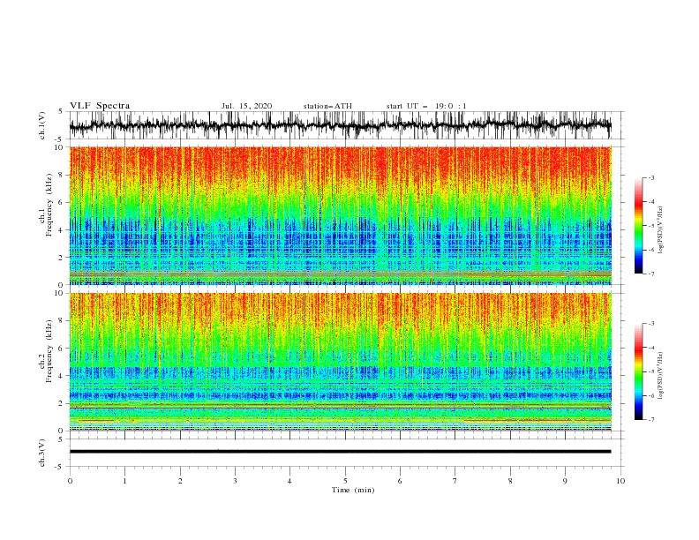699x540 pixels.
Task: Select the "ch.2 Frequency (kHz)" axis label
Action: point(46,351)
